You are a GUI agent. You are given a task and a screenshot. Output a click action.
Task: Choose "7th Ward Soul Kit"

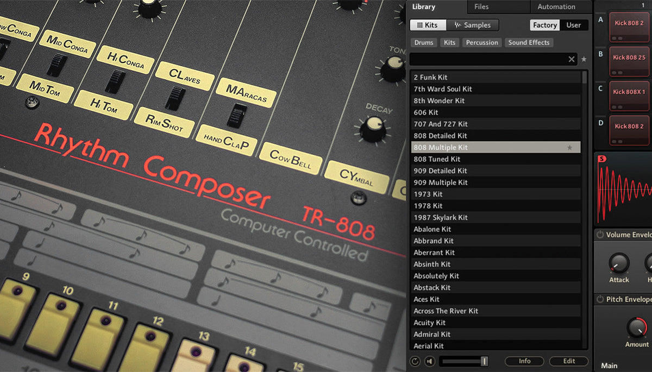tap(496, 89)
